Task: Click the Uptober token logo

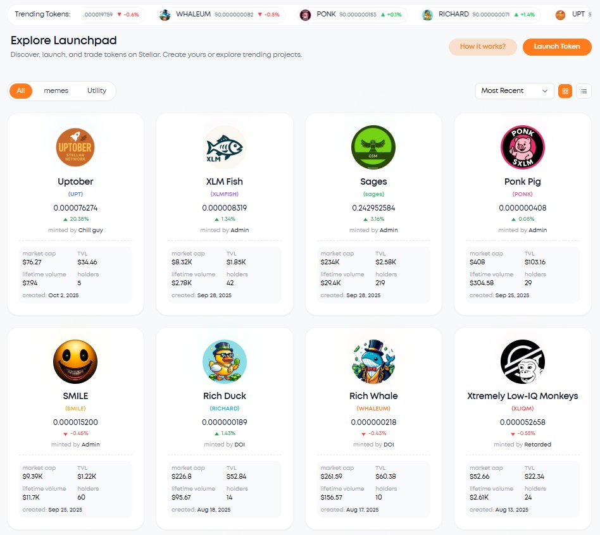Action: point(75,147)
